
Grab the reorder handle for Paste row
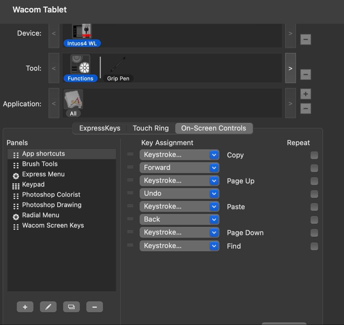click(130, 206)
